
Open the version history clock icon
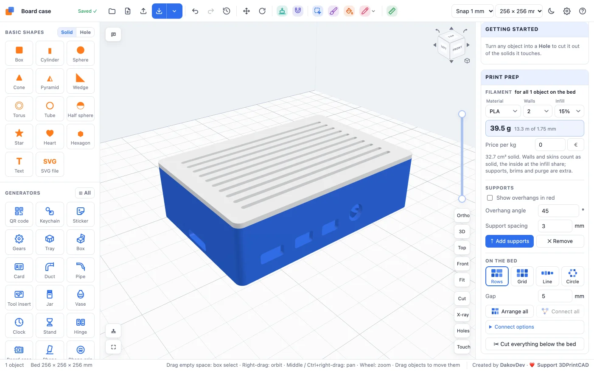click(227, 11)
